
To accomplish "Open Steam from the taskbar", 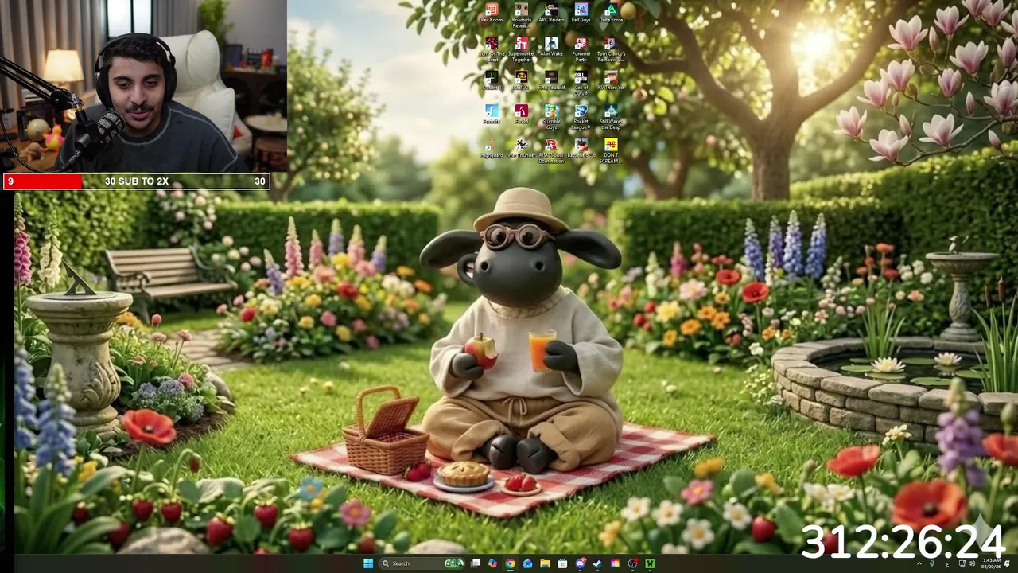I will [x=597, y=563].
